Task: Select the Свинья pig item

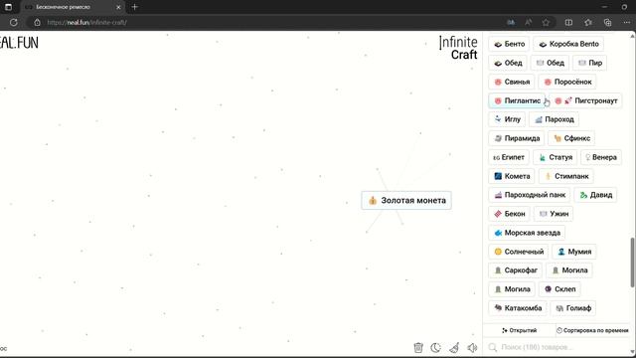Action: coord(512,82)
